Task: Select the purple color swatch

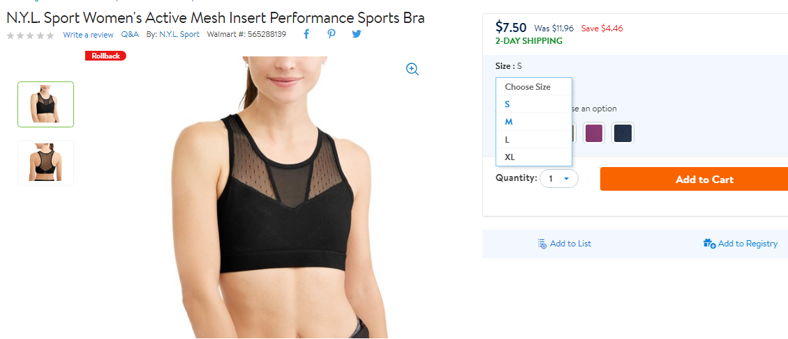Action: click(x=594, y=133)
